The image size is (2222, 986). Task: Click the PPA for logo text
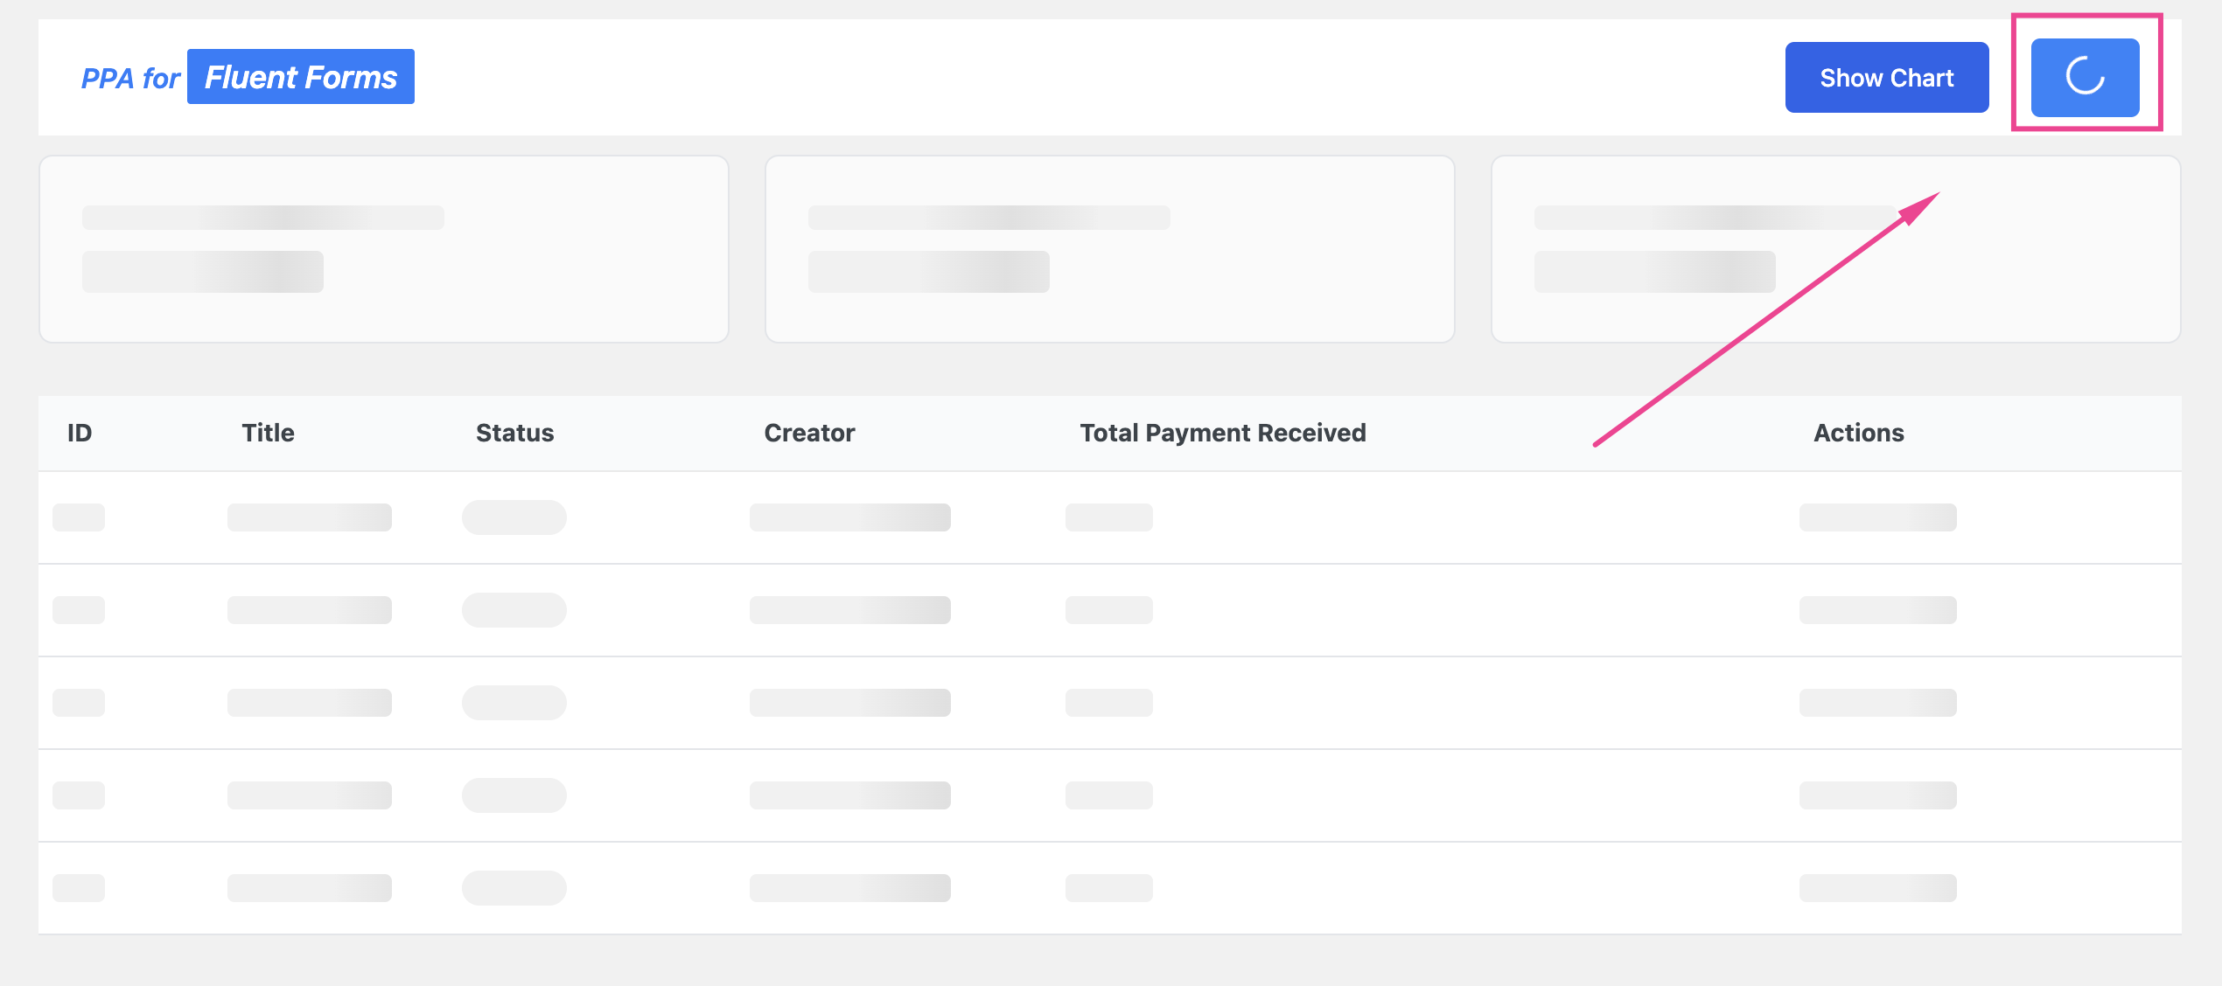[x=129, y=79]
